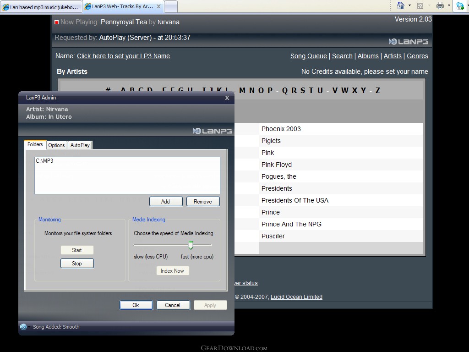Open the Print button dropdown arrow
The image size is (469, 352).
(x=449, y=5)
